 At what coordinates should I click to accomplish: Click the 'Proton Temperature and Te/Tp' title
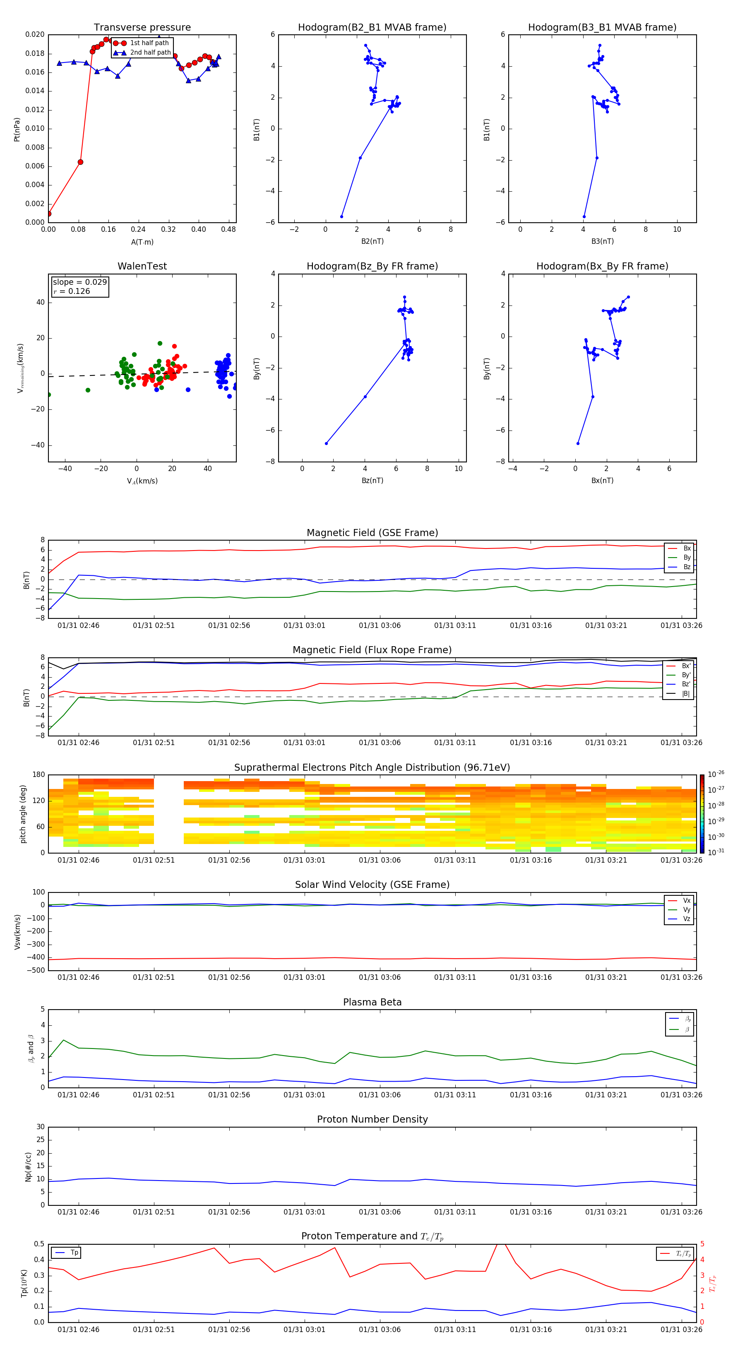point(372,1236)
